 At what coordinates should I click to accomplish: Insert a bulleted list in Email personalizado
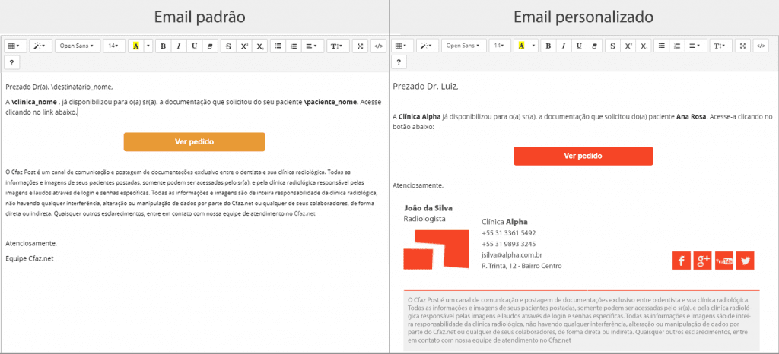(x=662, y=46)
